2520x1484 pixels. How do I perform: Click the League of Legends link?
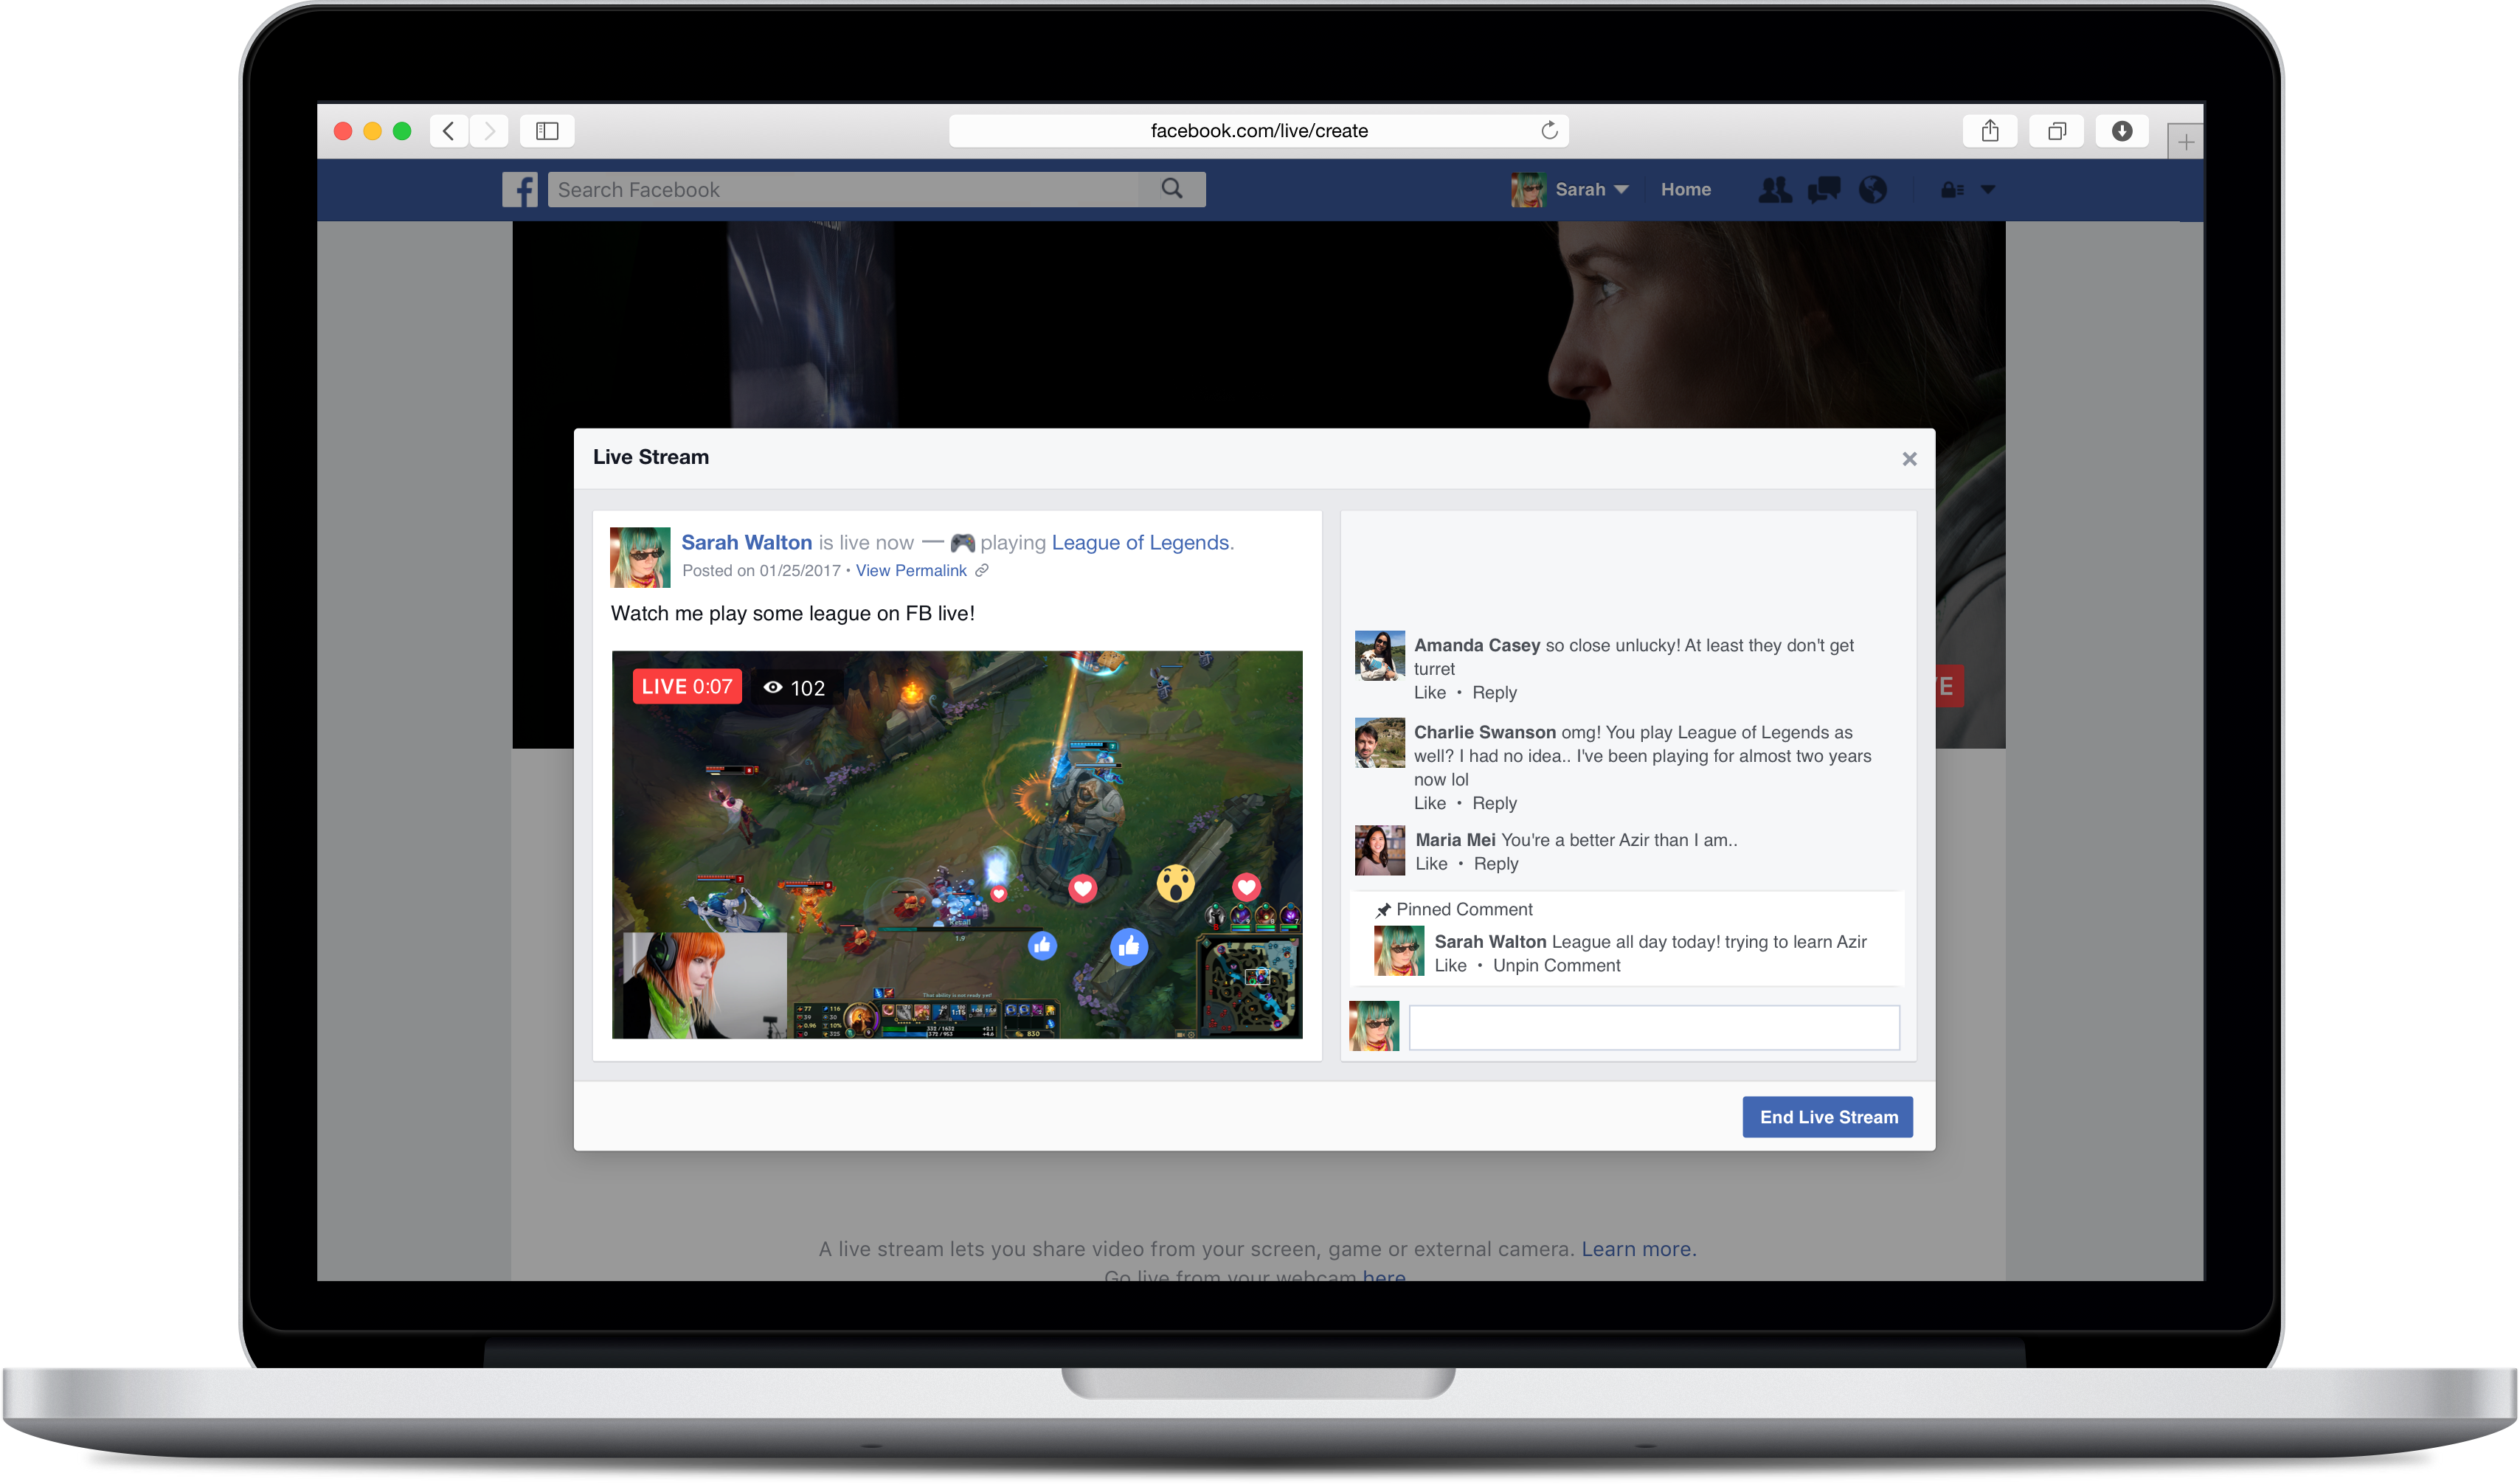(x=1139, y=542)
